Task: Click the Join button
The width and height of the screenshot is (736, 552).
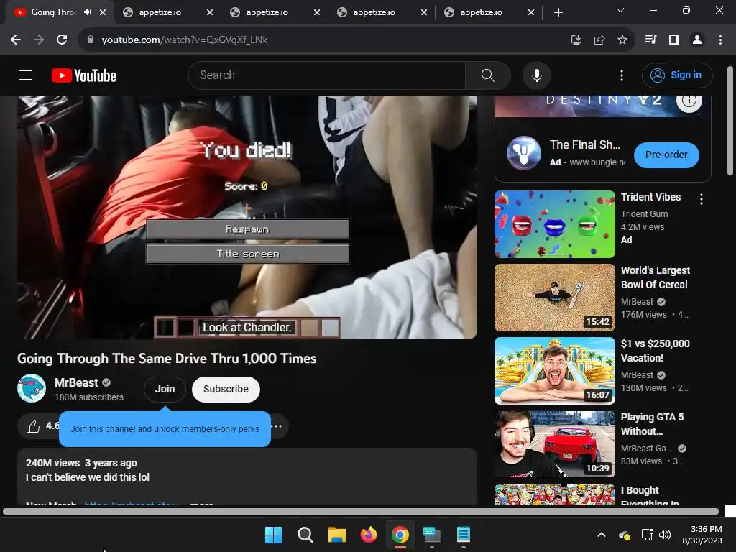Action: point(165,389)
